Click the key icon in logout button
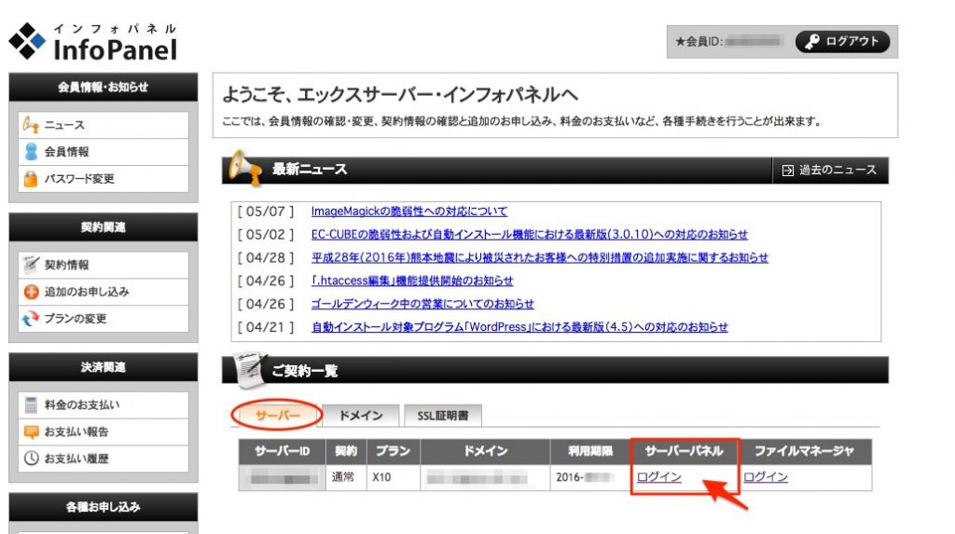The width and height of the screenshot is (955, 534). [x=812, y=41]
